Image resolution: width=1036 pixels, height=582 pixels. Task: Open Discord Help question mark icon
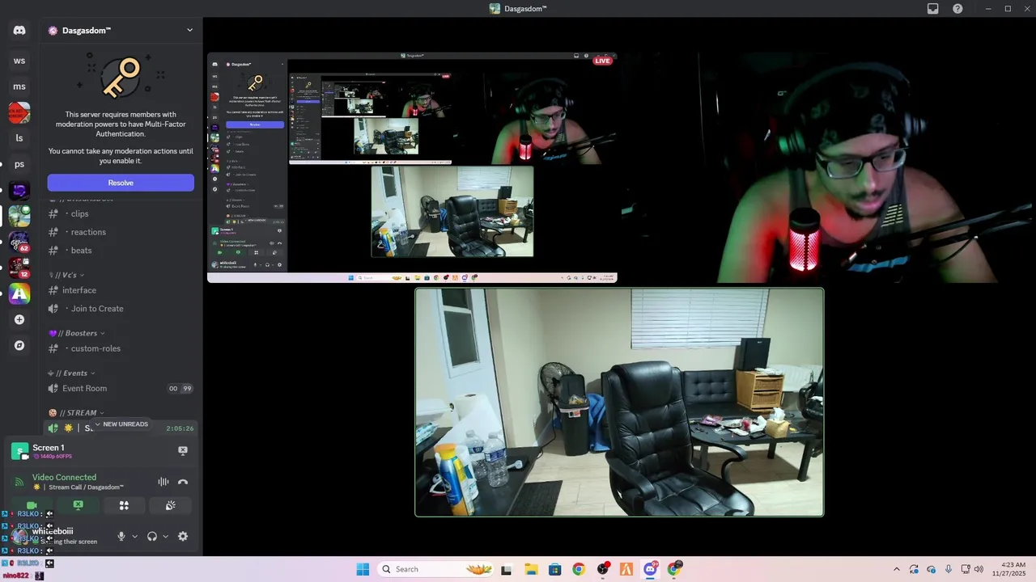957,9
